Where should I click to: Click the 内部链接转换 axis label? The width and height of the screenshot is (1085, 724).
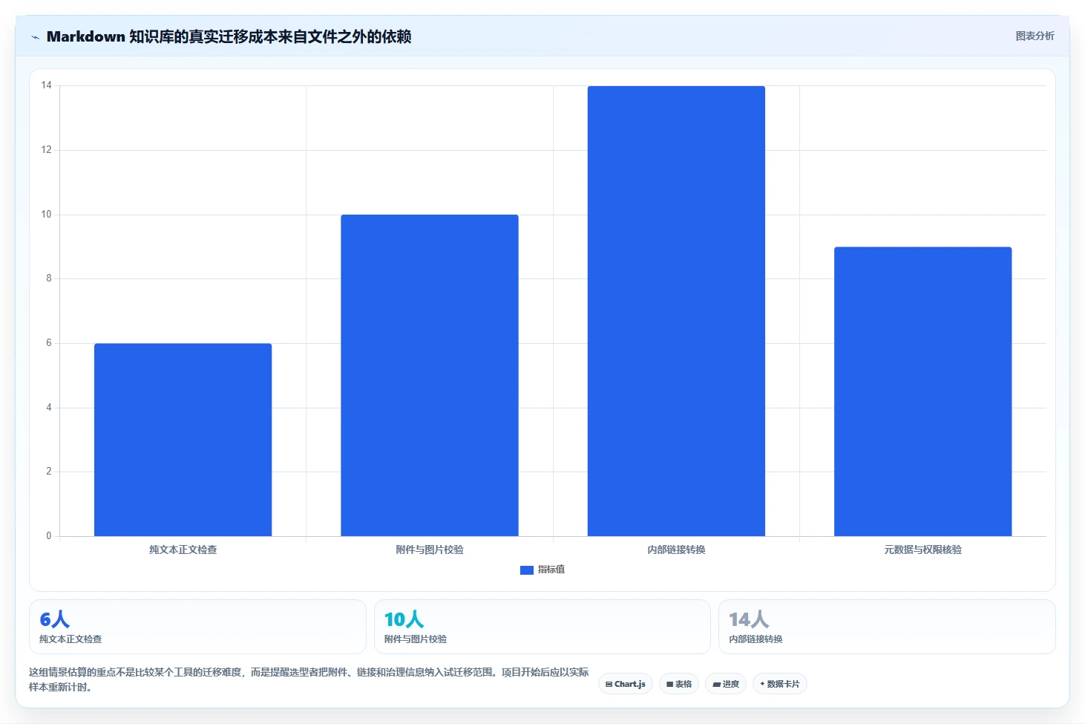[676, 550]
